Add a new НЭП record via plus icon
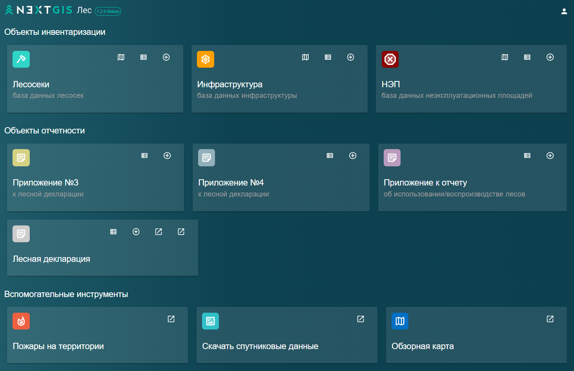The height and width of the screenshot is (371, 574). pyautogui.click(x=550, y=57)
